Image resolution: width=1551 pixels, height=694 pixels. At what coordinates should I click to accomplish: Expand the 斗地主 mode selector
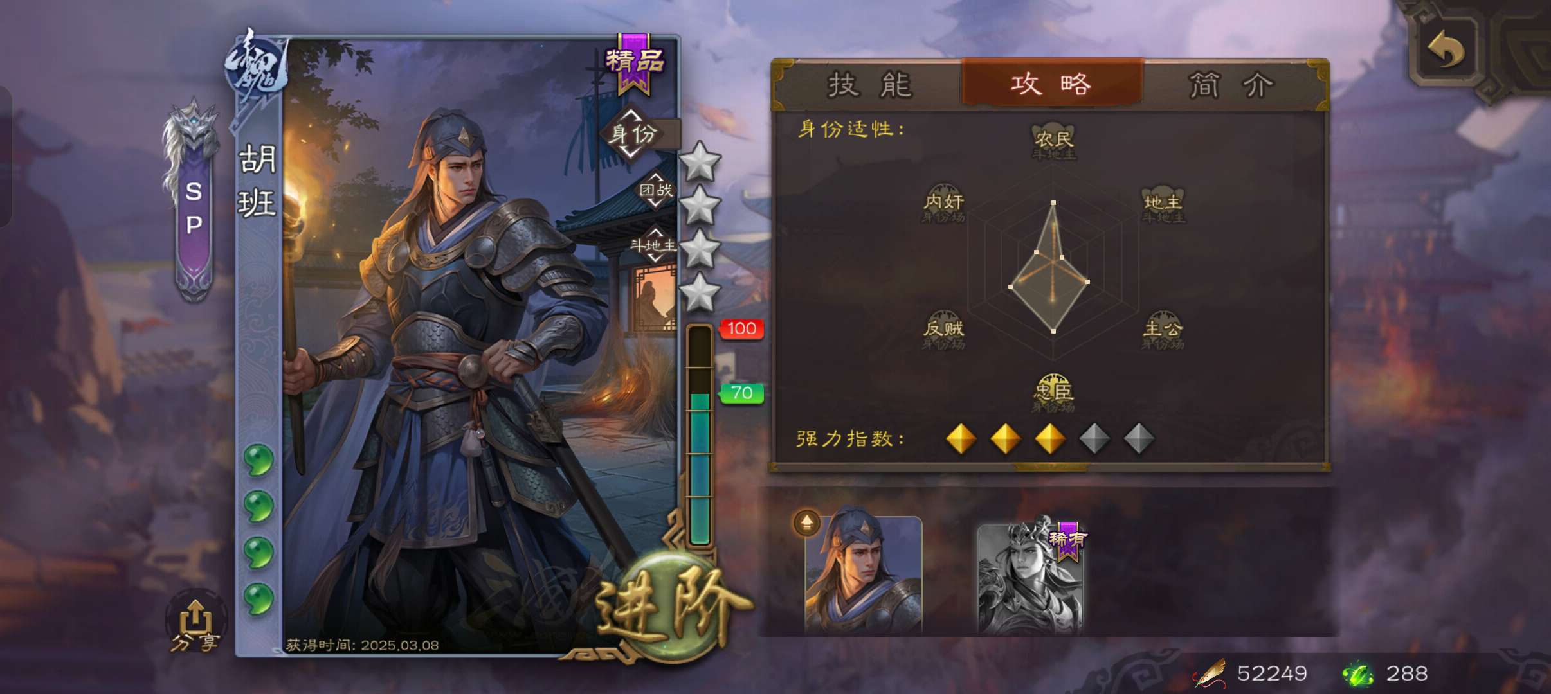pos(654,245)
